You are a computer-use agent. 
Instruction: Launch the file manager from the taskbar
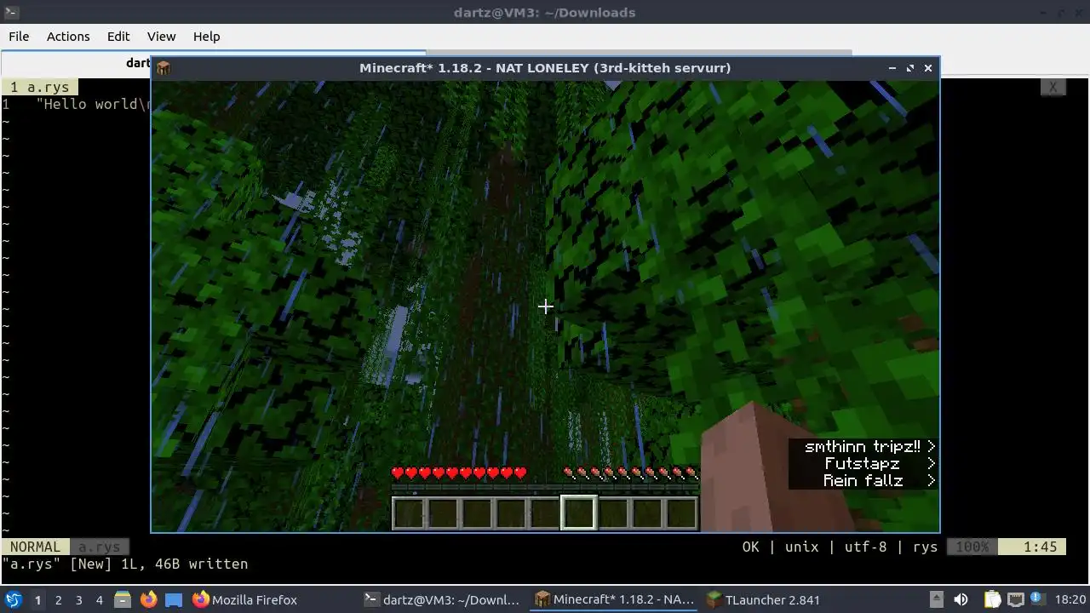click(122, 600)
